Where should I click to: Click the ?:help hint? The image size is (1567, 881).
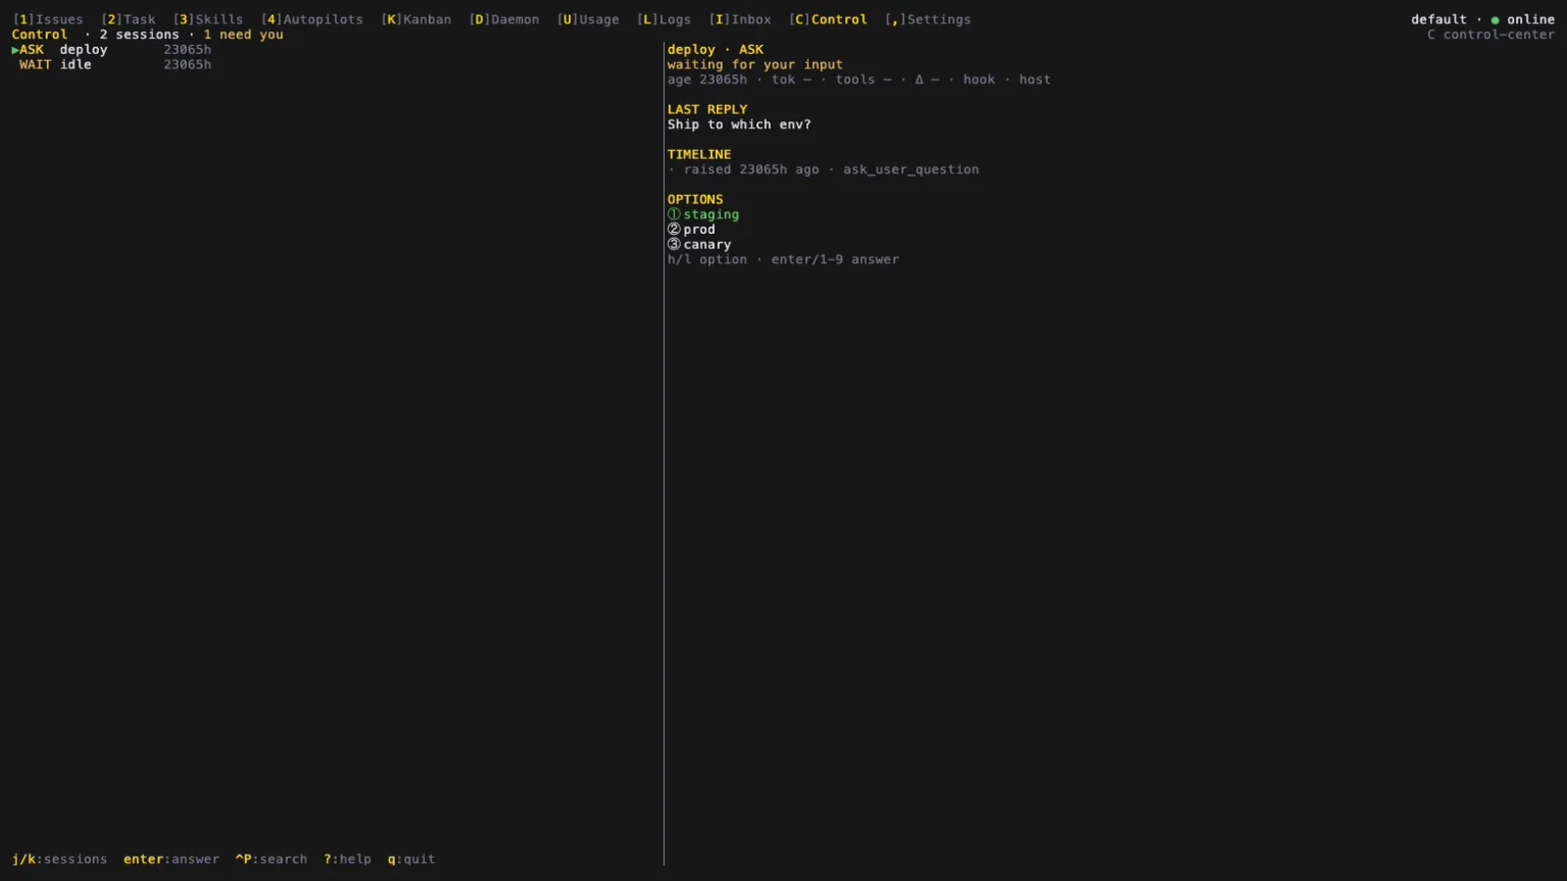[348, 859]
